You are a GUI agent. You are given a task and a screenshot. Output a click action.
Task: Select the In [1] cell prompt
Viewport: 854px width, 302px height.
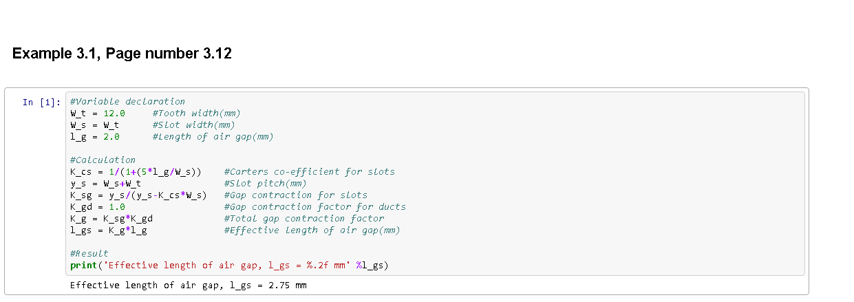41,103
